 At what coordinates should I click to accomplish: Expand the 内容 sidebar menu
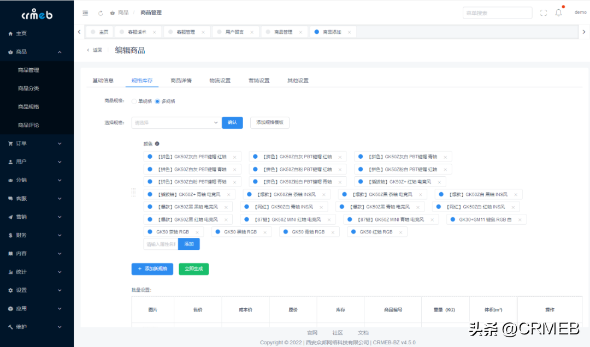[x=37, y=253]
